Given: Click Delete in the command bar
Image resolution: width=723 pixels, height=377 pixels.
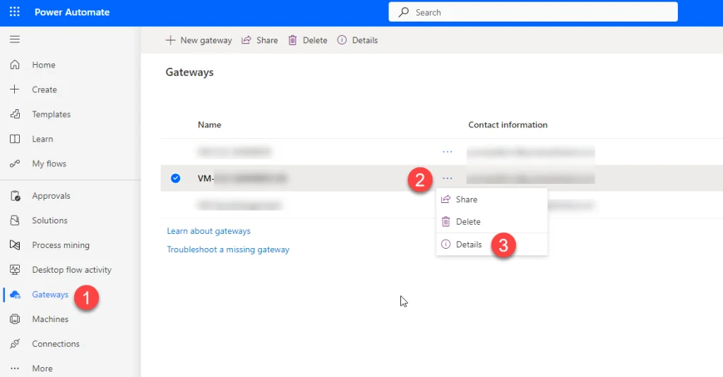Looking at the screenshot, I should (x=308, y=40).
